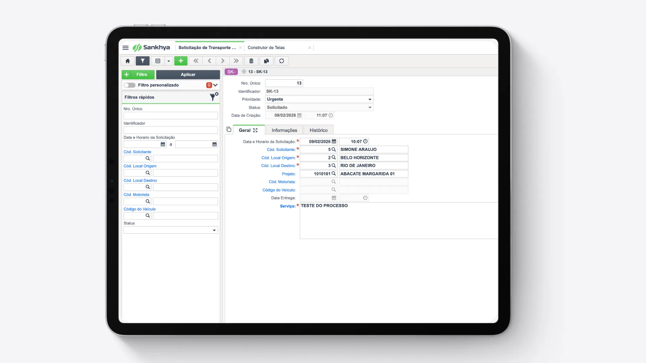
Task: Click the Aplicar button
Action: [x=188, y=75]
